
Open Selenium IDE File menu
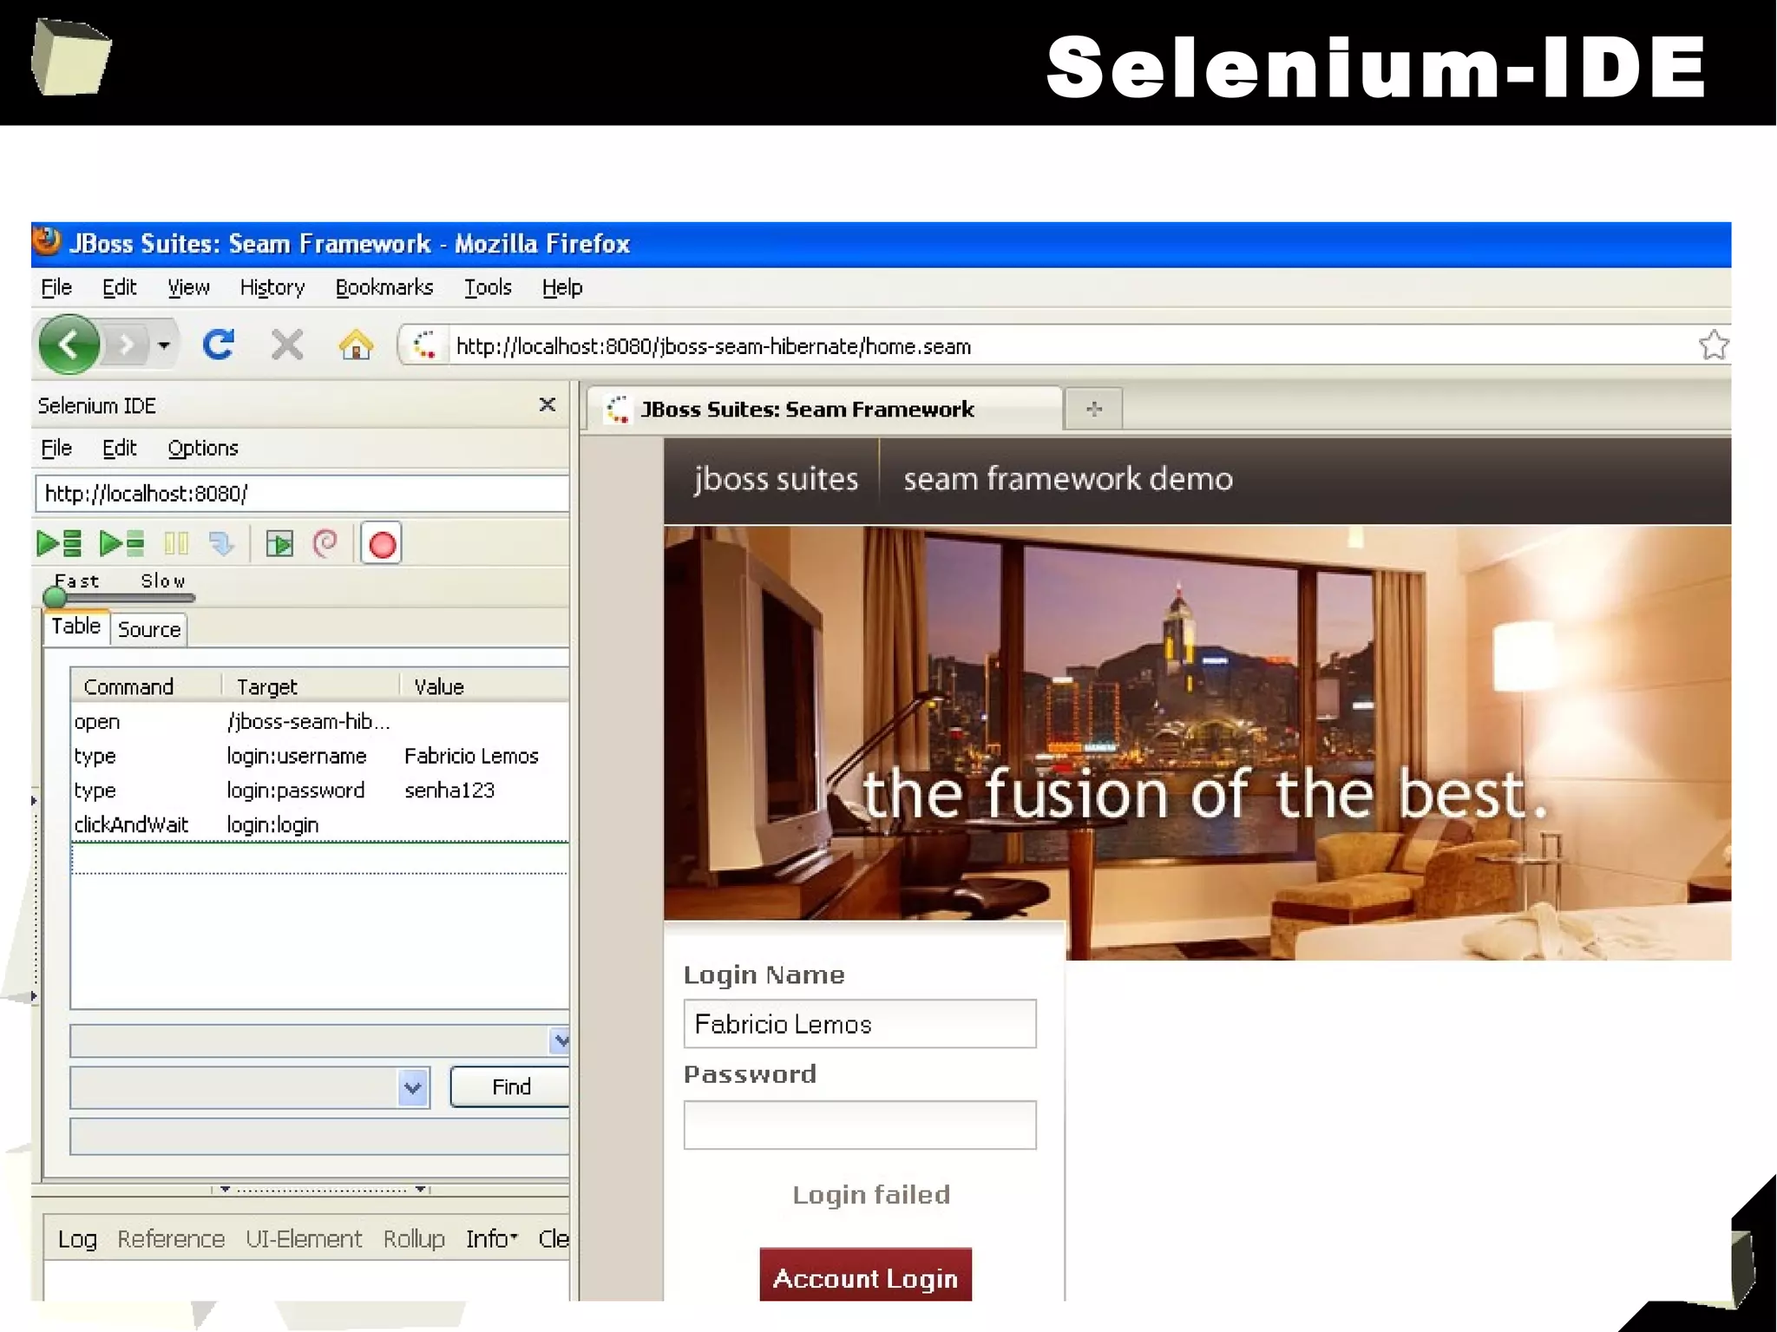pyautogui.click(x=56, y=448)
